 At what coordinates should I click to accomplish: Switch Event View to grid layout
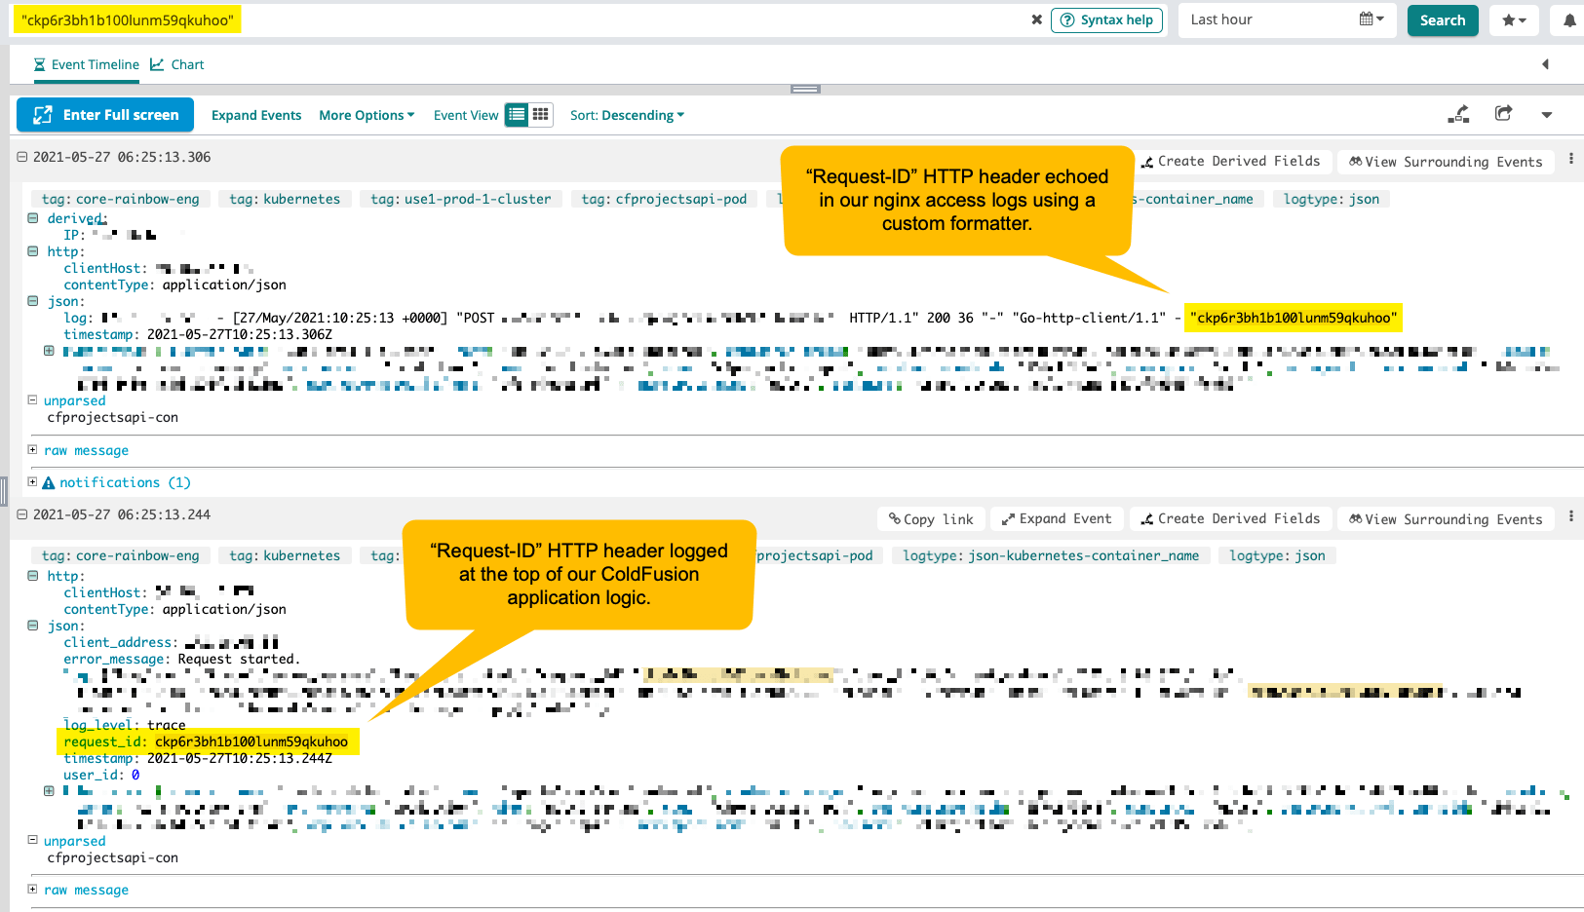click(540, 114)
